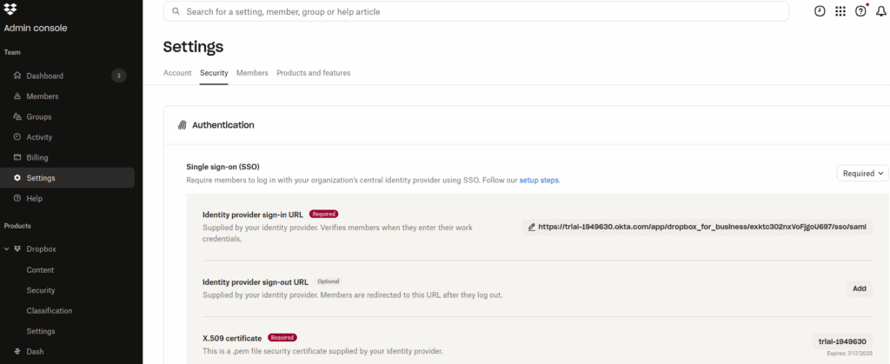Click the Optional badge on the sign-out URL
The image size is (890, 364).
(x=328, y=281)
